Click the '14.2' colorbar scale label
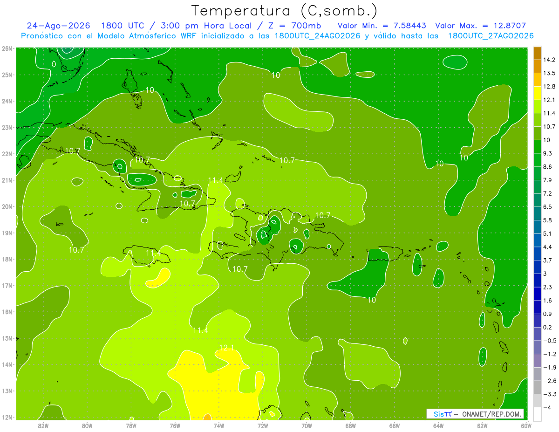The image size is (559, 432). tap(549, 60)
